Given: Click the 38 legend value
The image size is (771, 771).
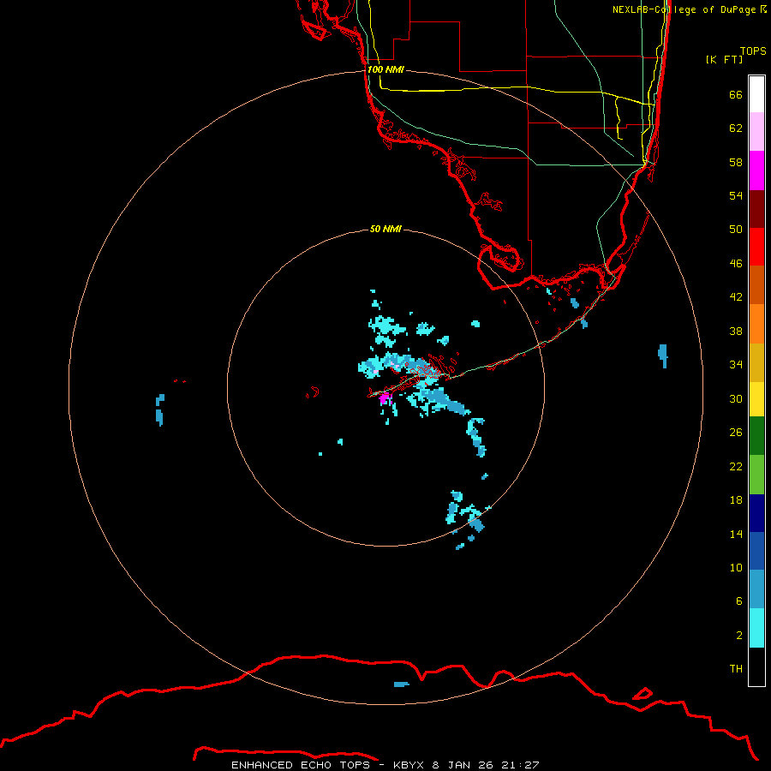Looking at the screenshot, I should [736, 332].
